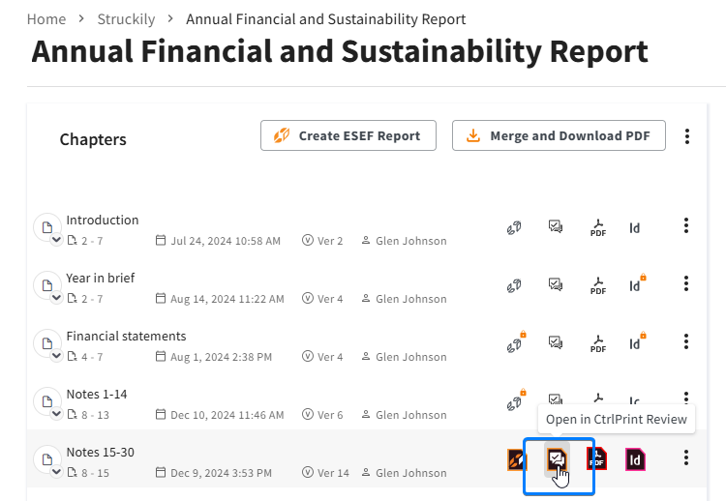
Task: Open the Chapters panel three-dot menu
Action: (687, 136)
